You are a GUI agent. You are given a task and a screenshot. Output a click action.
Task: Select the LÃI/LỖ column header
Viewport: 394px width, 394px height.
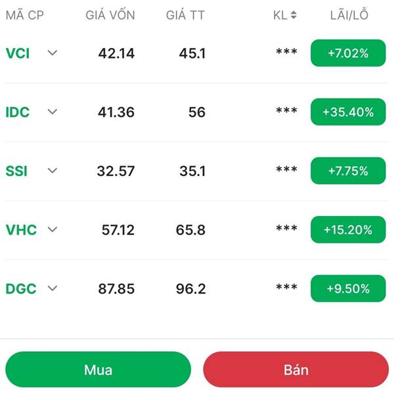349,14
